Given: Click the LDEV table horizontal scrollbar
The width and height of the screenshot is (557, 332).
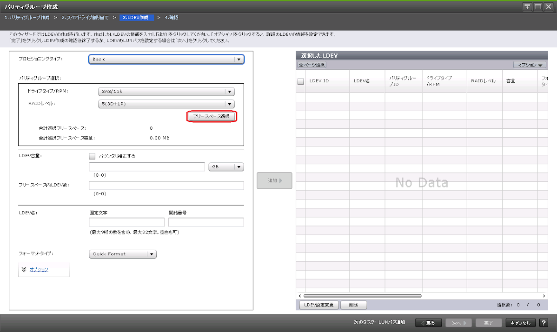Looking at the screenshot, I should [x=363, y=296].
